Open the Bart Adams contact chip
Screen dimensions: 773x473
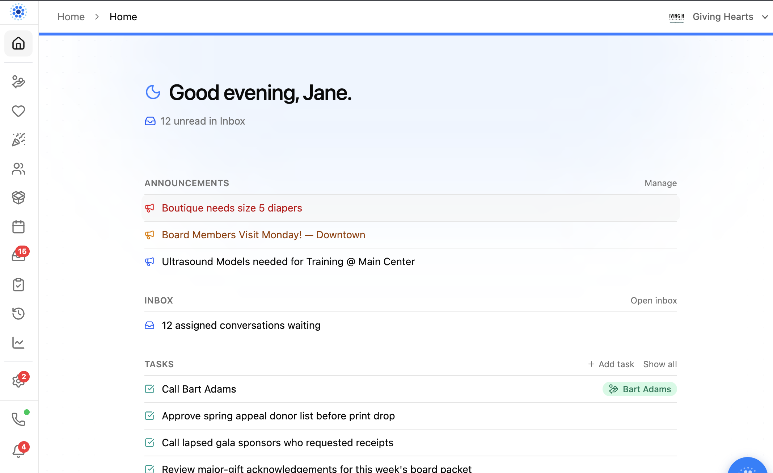point(639,389)
